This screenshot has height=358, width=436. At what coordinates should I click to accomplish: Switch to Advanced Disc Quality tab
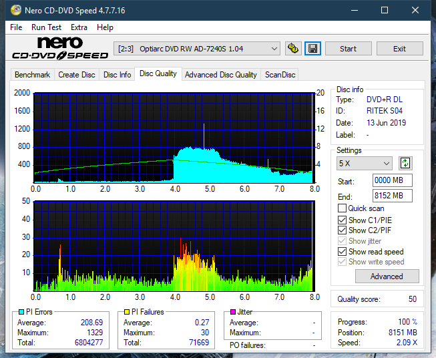(x=221, y=75)
